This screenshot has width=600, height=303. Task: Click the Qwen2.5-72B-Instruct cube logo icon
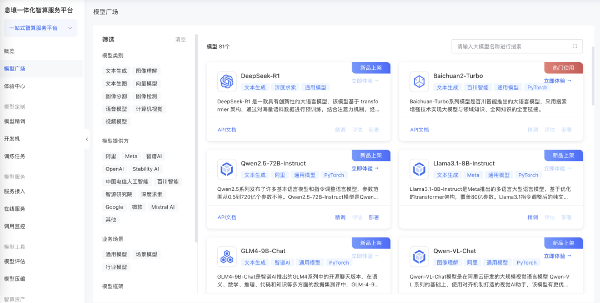click(227, 169)
